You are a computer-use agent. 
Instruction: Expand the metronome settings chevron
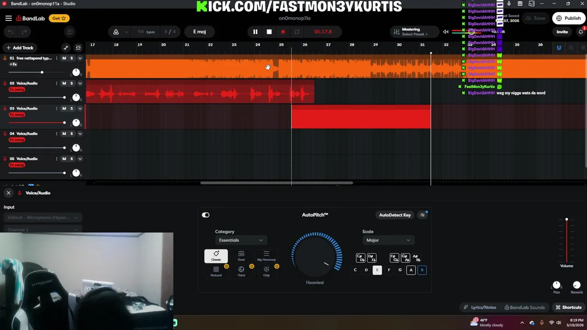tap(127, 32)
